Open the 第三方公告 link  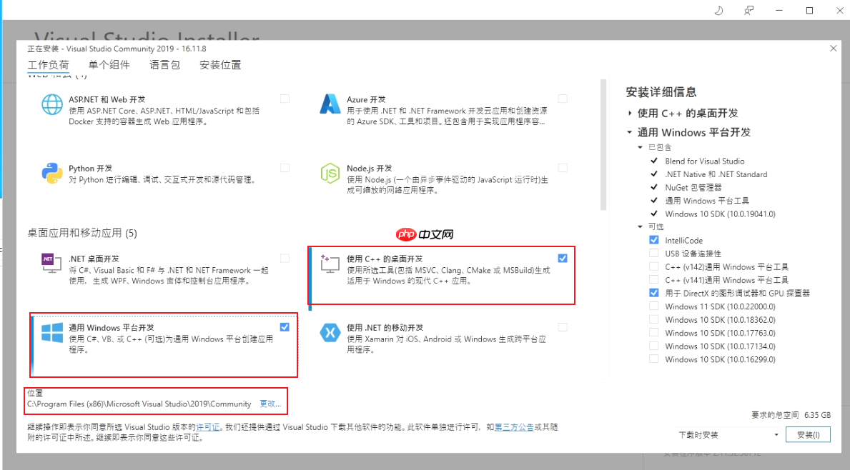[x=514, y=426]
